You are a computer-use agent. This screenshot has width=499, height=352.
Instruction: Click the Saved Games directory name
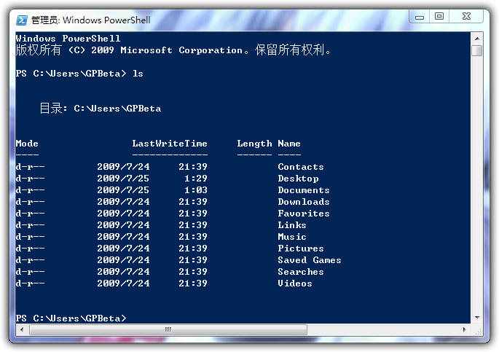coord(309,260)
